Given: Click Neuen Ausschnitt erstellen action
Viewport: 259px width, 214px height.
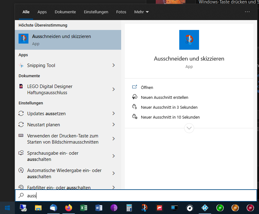Looking at the screenshot, I should point(164,97).
